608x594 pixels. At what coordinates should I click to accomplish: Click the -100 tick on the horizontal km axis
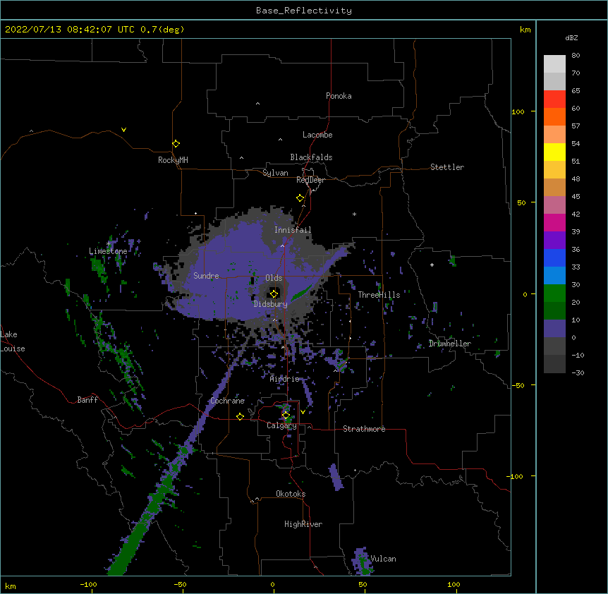[x=88, y=585]
